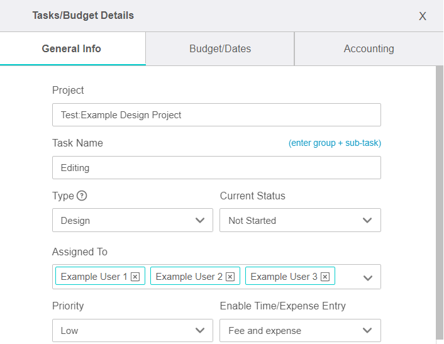This screenshot has height=344, width=444.
Task: Click the enter group + sub-task link
Action: [335, 143]
